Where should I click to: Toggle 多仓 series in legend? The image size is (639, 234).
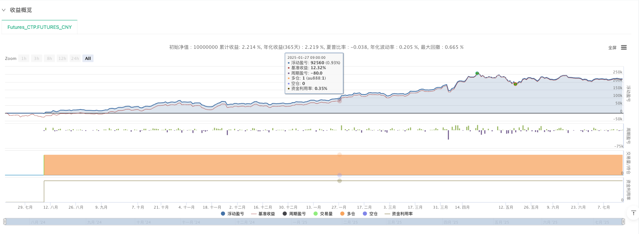(348, 214)
